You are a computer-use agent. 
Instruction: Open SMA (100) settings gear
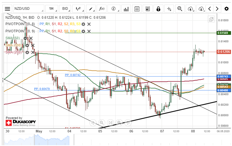click(x=27, y=45)
